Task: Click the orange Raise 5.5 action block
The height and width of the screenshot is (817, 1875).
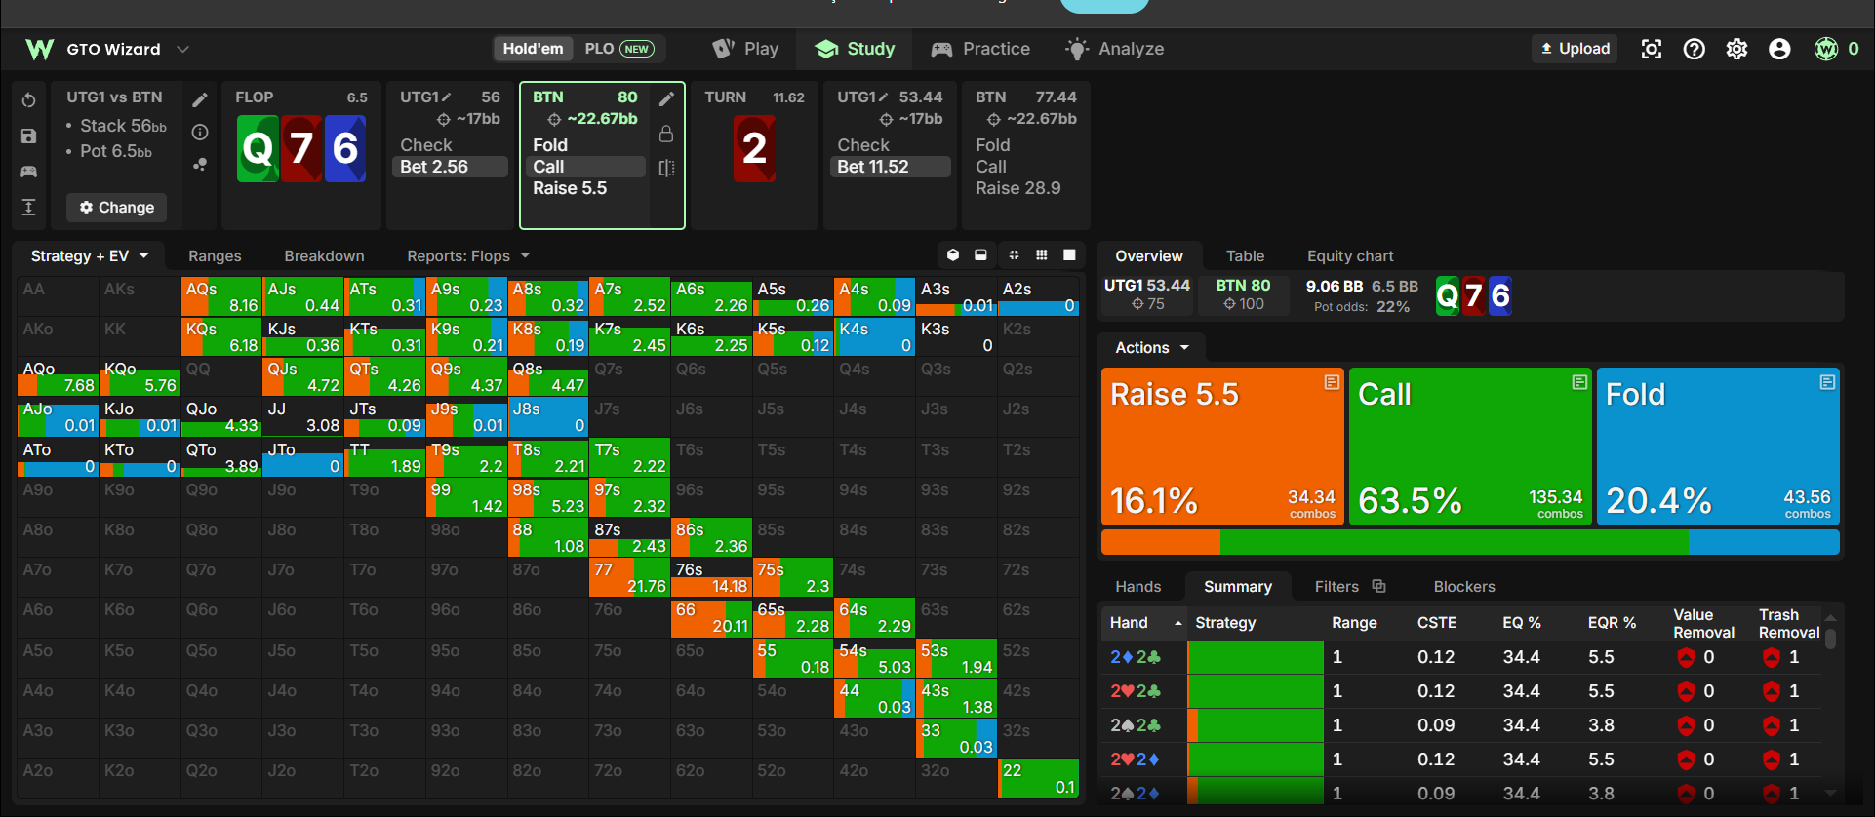Action: [x=1222, y=447]
